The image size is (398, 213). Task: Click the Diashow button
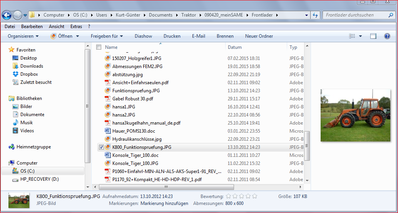[143, 36]
